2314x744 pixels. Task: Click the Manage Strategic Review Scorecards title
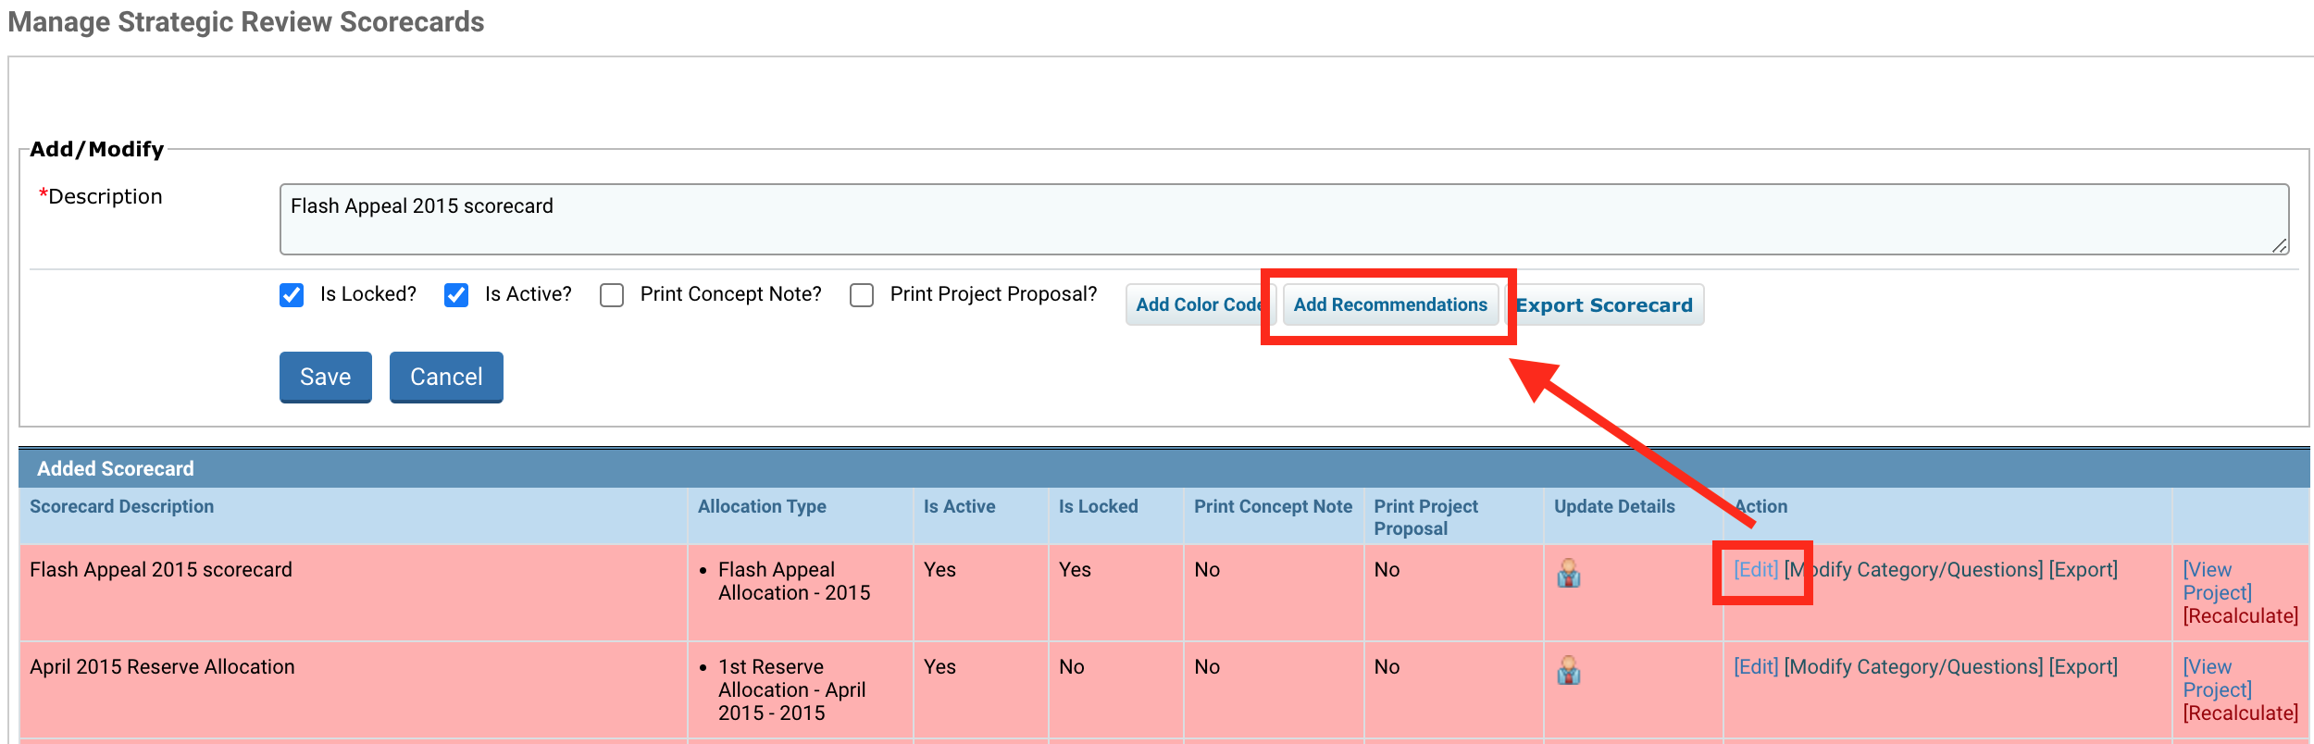[246, 21]
